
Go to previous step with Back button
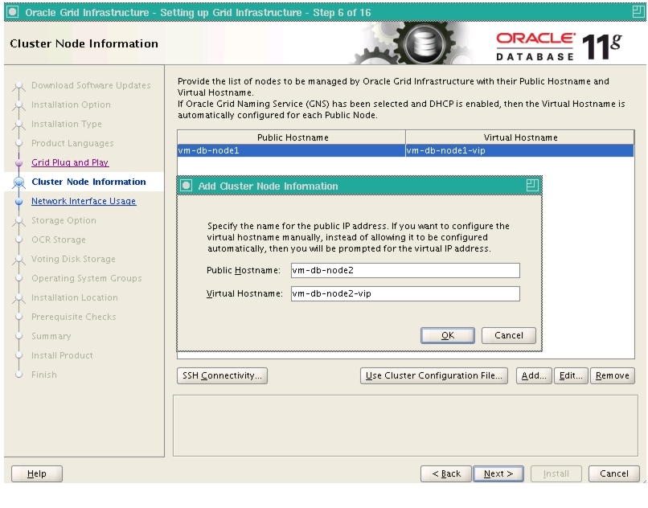point(446,473)
